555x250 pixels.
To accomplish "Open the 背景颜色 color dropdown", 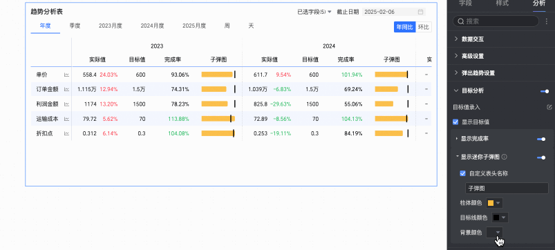I will pos(494,232).
